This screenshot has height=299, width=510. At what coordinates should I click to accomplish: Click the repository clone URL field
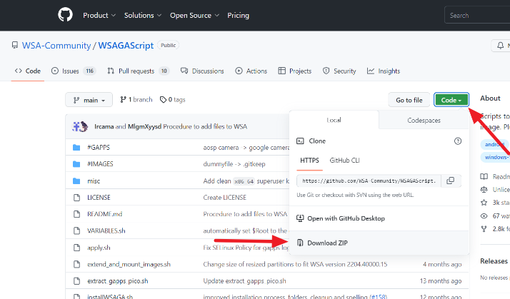pyautogui.click(x=369, y=181)
